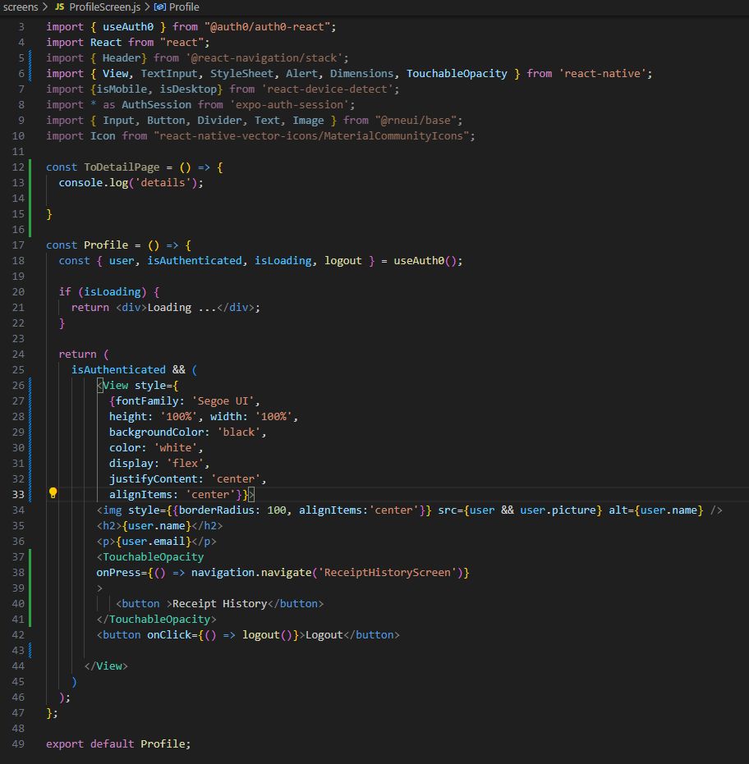Image resolution: width=749 pixels, height=764 pixels.
Task: Select ProfileScreen.js in the breadcrumb
Action: (105, 7)
